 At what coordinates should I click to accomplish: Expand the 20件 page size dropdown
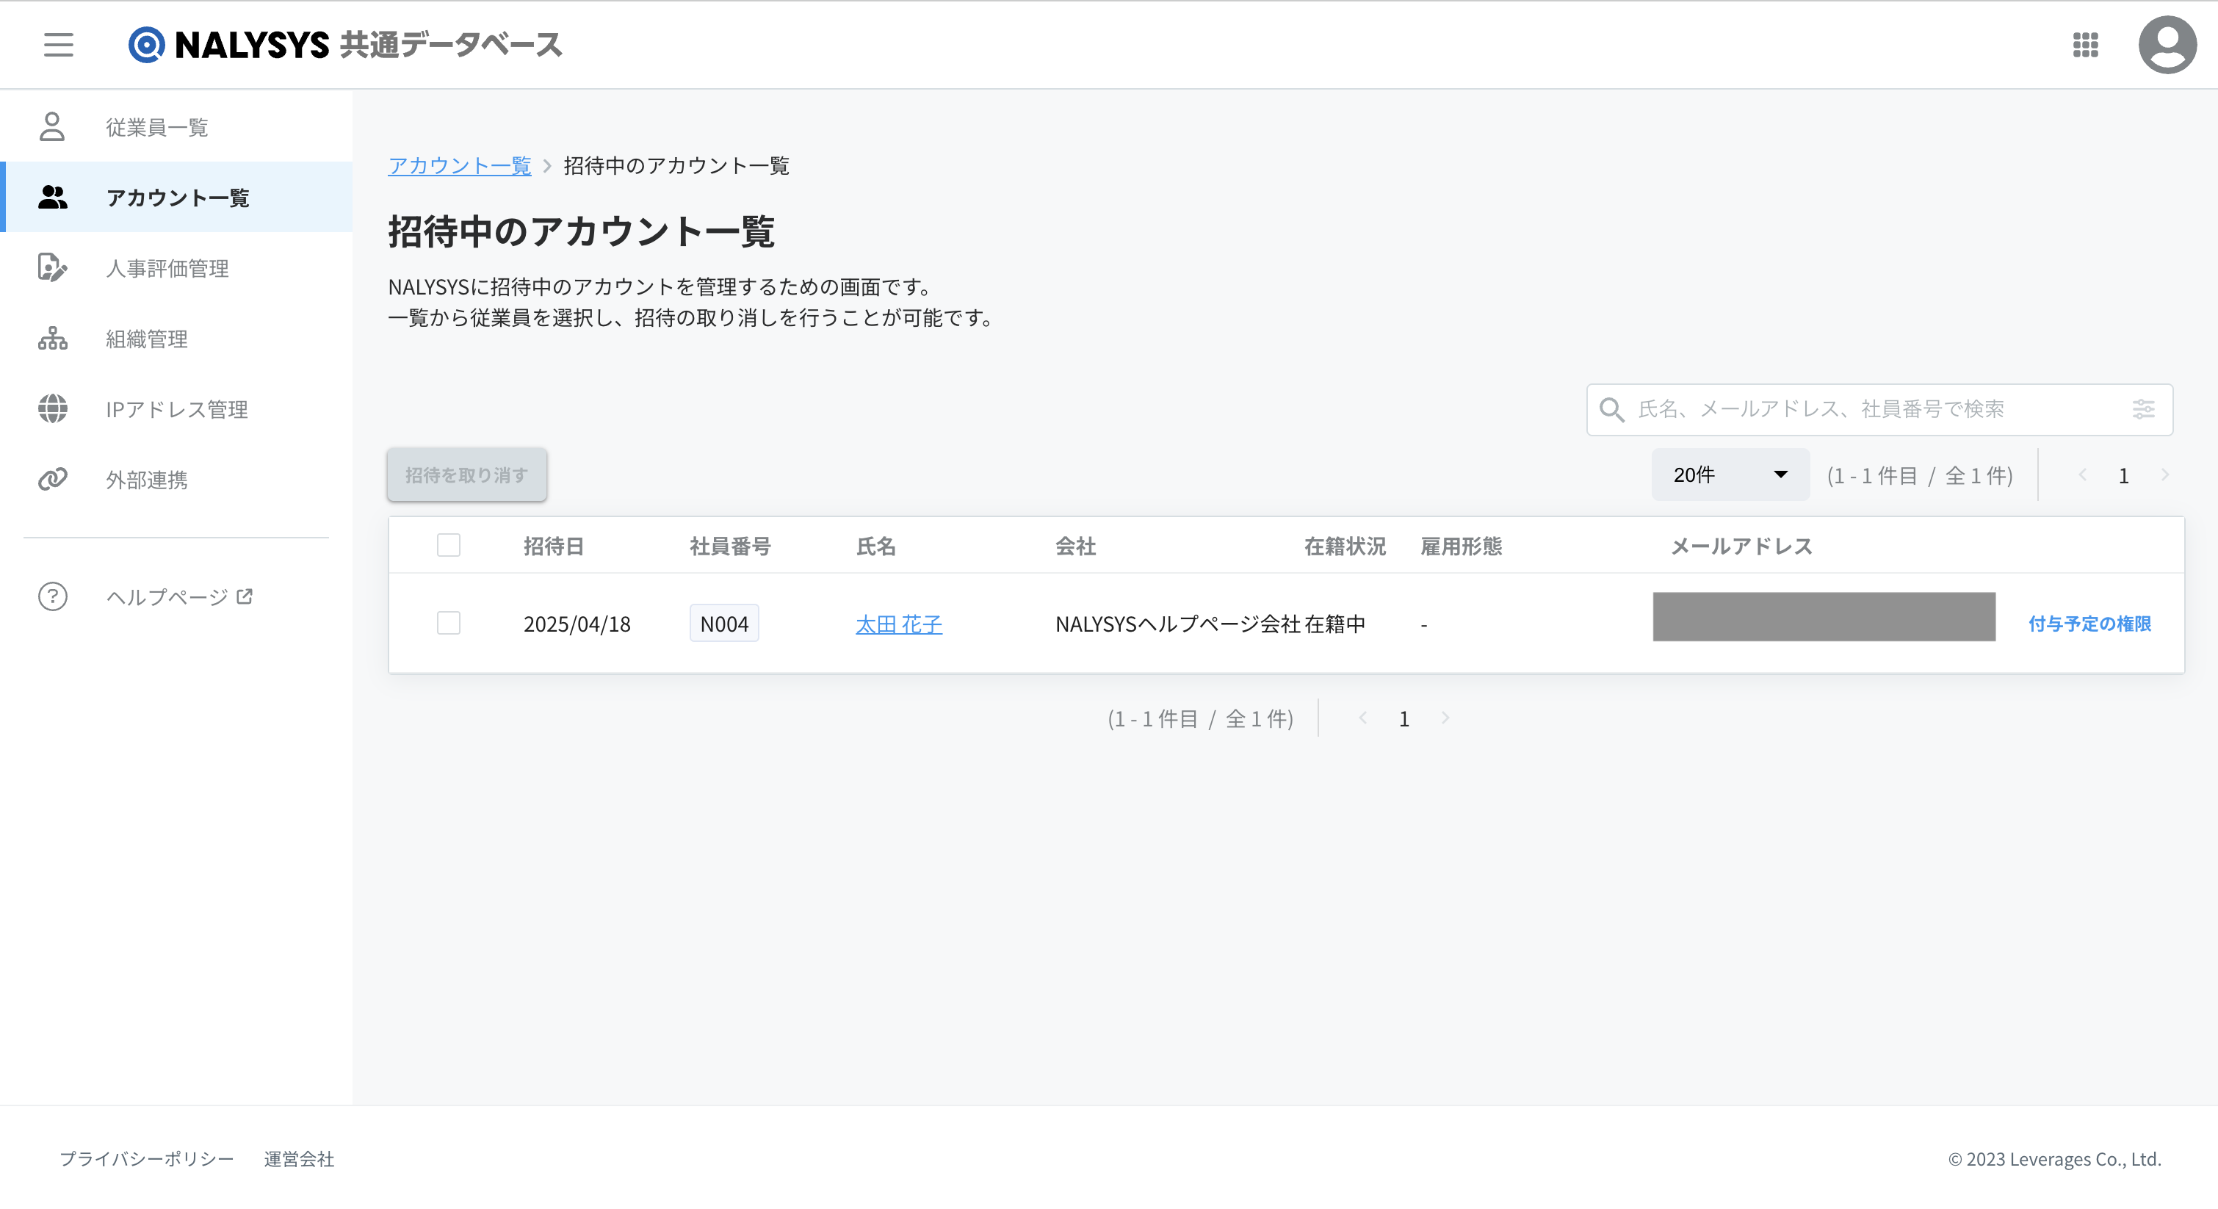1729,474
